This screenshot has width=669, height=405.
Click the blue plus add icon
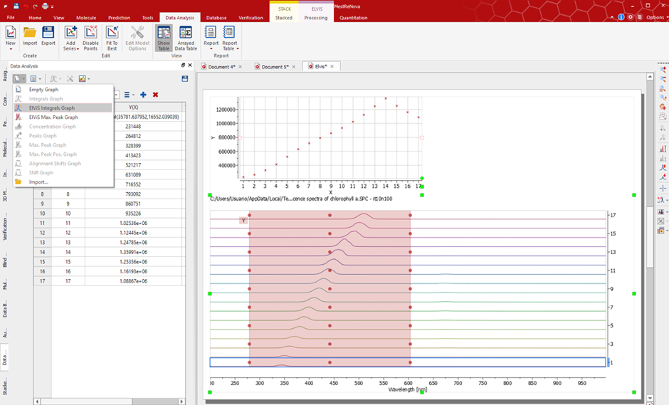(x=143, y=95)
